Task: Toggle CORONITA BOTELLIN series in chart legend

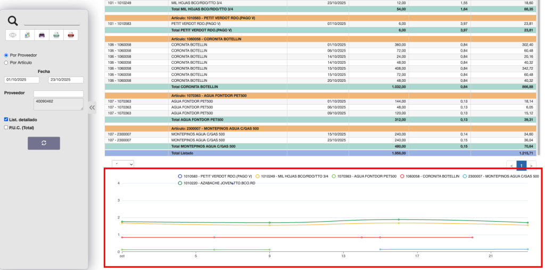Action: 431,176
